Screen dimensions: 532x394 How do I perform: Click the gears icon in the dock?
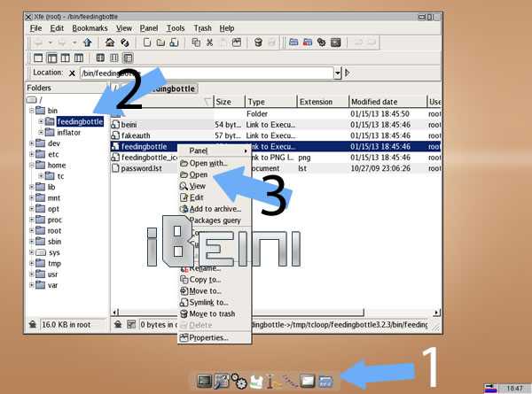pyautogui.click(x=239, y=381)
